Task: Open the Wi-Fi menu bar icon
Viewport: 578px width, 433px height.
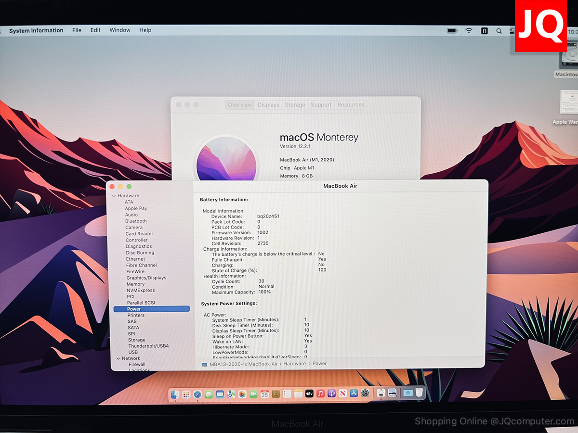Action: pos(469,31)
